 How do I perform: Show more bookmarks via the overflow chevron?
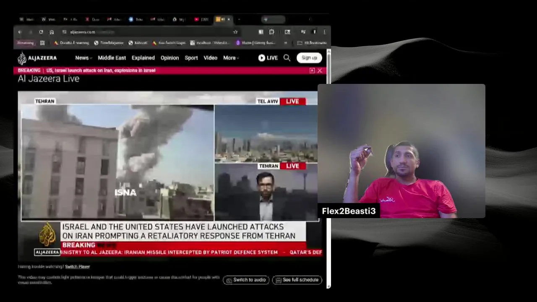(286, 43)
